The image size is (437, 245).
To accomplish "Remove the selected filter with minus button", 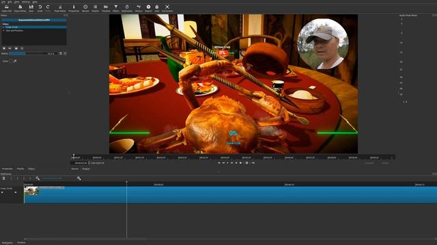I will click(x=10, y=48).
